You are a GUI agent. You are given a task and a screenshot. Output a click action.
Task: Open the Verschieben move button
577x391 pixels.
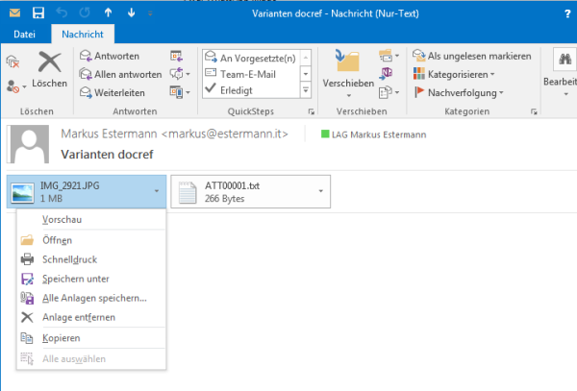348,74
